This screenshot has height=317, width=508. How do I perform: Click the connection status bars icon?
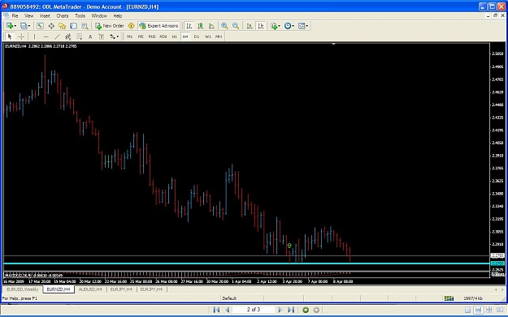[x=449, y=298]
